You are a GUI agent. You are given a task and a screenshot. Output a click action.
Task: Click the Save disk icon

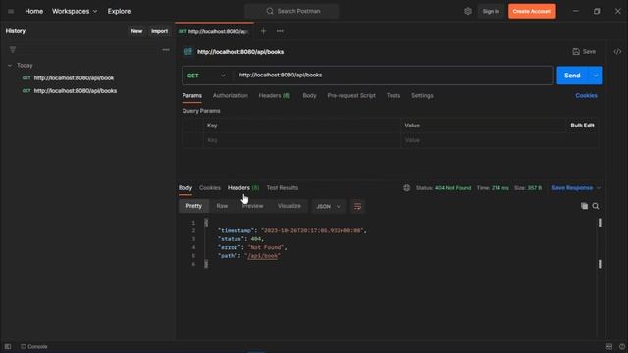coord(576,52)
